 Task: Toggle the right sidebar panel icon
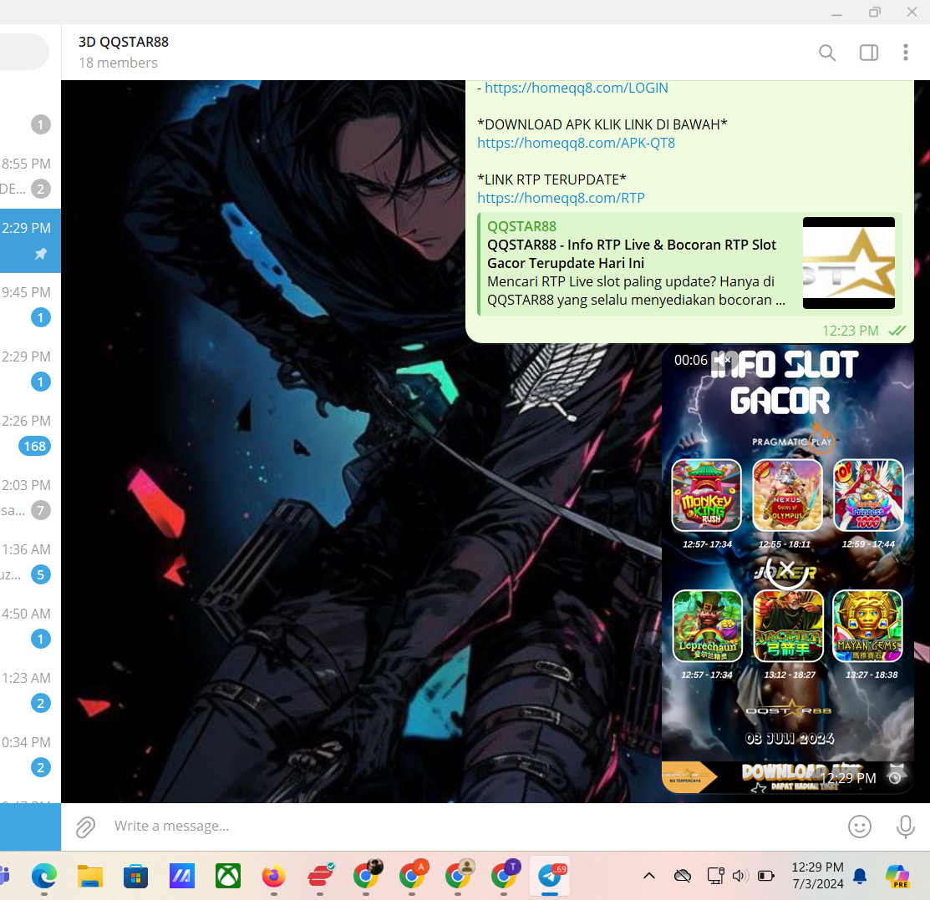(869, 53)
